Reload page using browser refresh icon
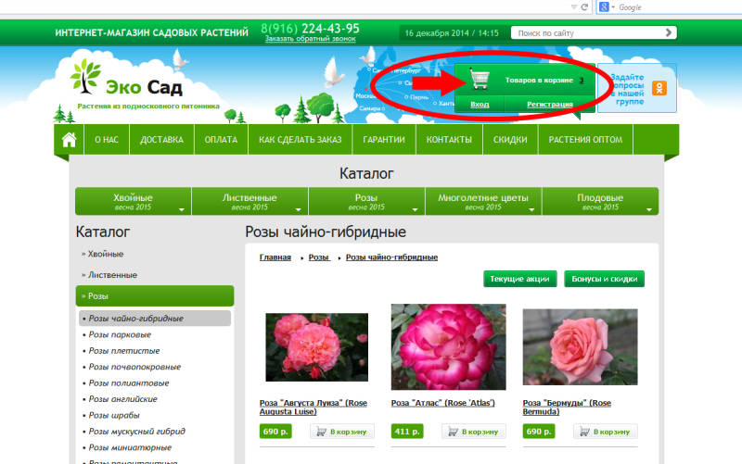Viewport: 742px width, 464px height. (x=584, y=7)
